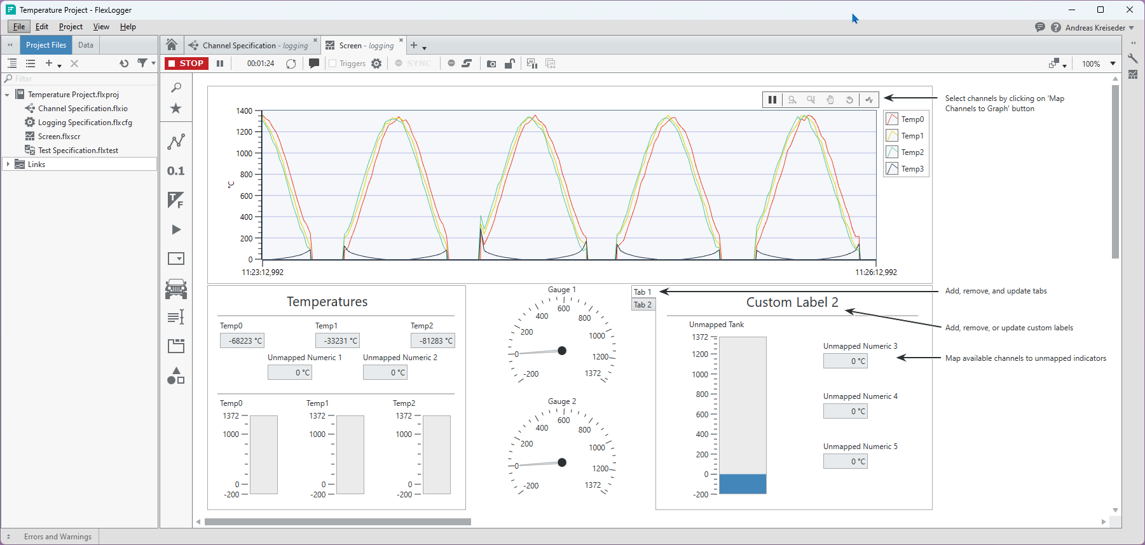Screen dimensions: 1145x545
Task: Open the play-arrow controls palette
Action: tap(176, 229)
